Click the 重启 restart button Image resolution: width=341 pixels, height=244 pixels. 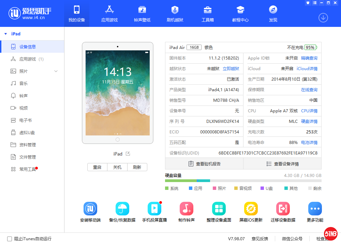point(97,167)
